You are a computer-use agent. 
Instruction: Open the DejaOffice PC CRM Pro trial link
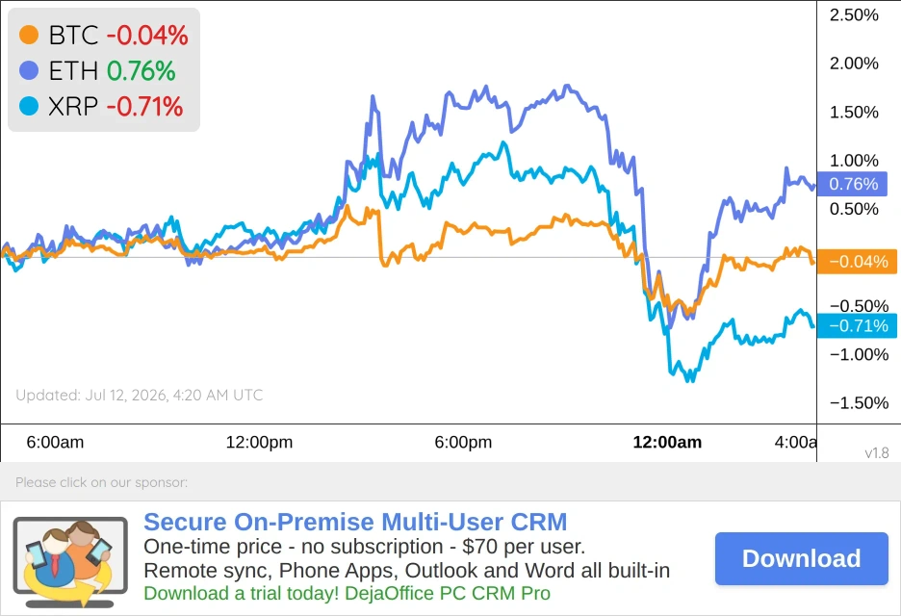click(x=348, y=593)
